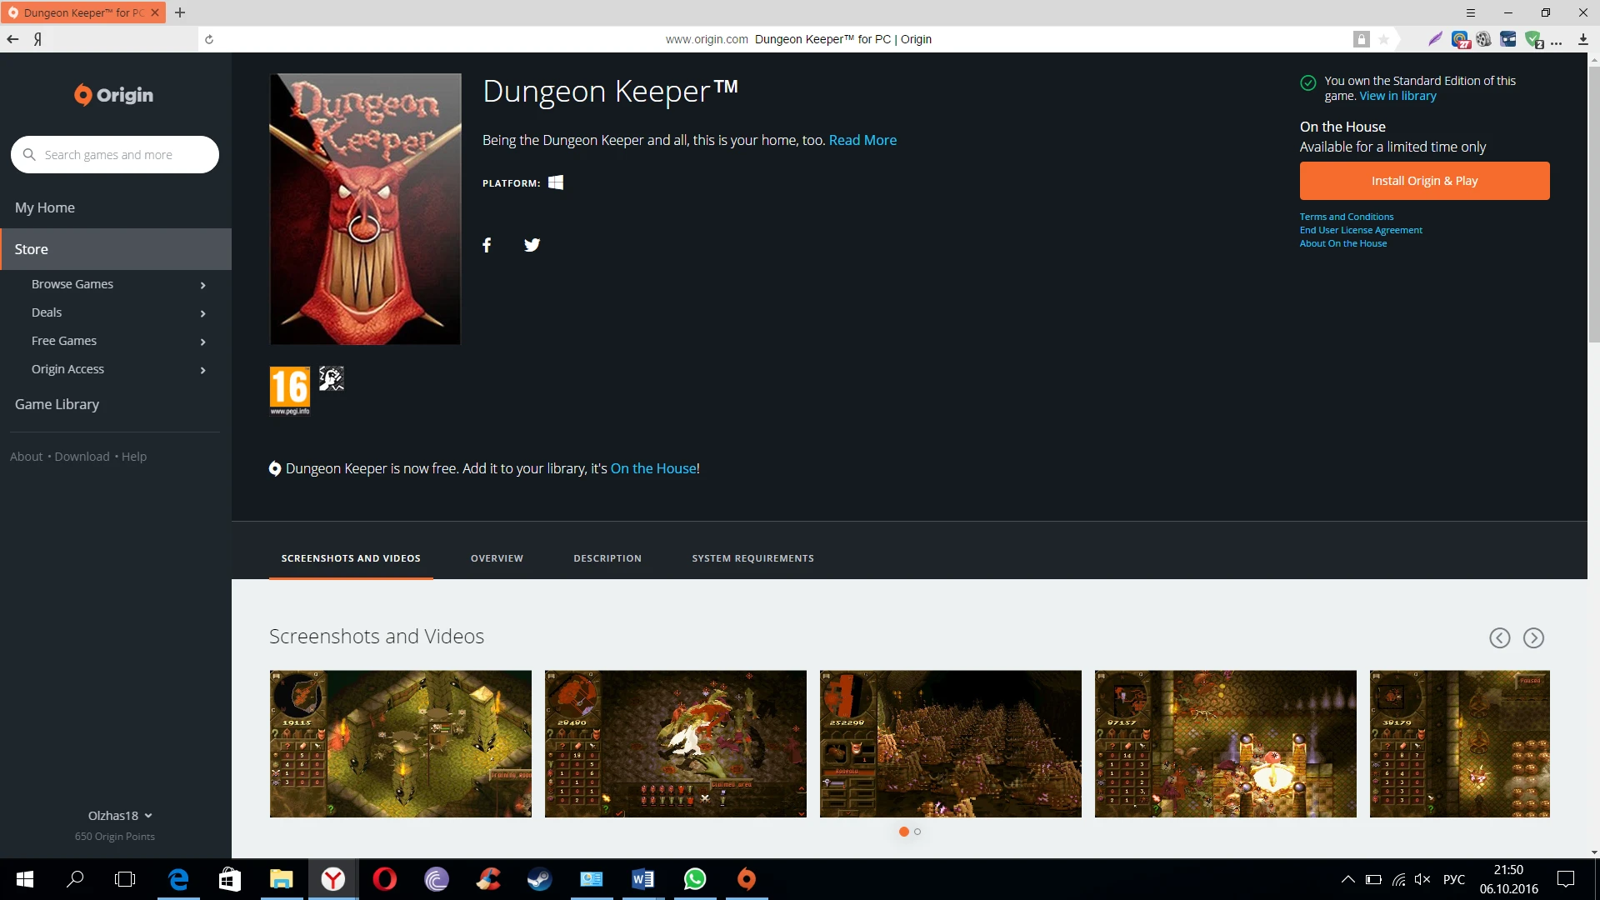Bookmark the page with the star icon
This screenshot has width=1600, height=900.
point(1383,39)
